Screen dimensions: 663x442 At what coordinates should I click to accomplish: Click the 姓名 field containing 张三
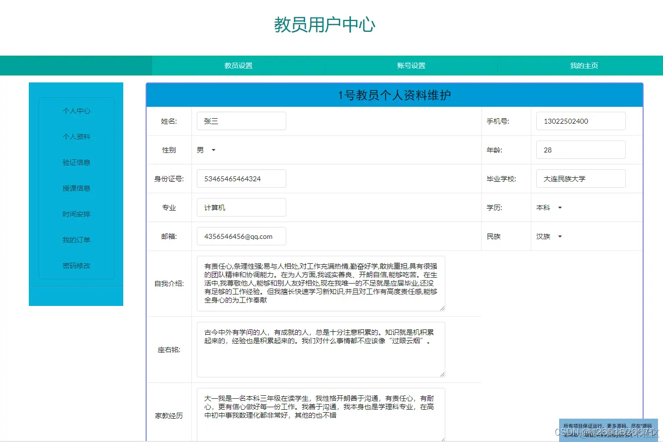click(x=241, y=121)
